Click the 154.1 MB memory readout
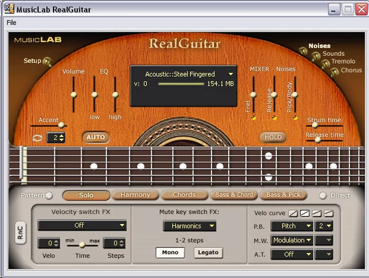The height and width of the screenshot is (278, 369). [221, 84]
